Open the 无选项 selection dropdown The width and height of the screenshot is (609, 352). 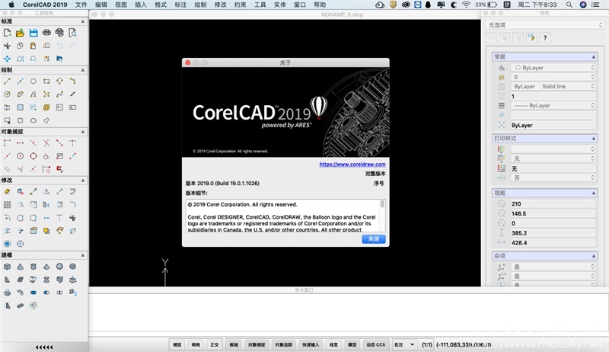coord(545,25)
